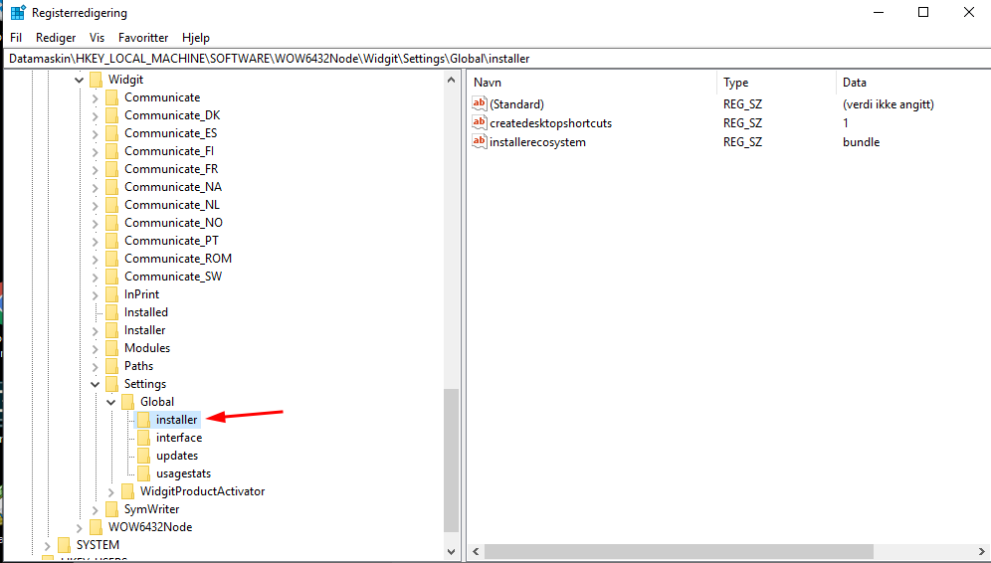This screenshot has height=563, width=991.
Task: Expand the Modules key
Action: pyautogui.click(x=95, y=348)
